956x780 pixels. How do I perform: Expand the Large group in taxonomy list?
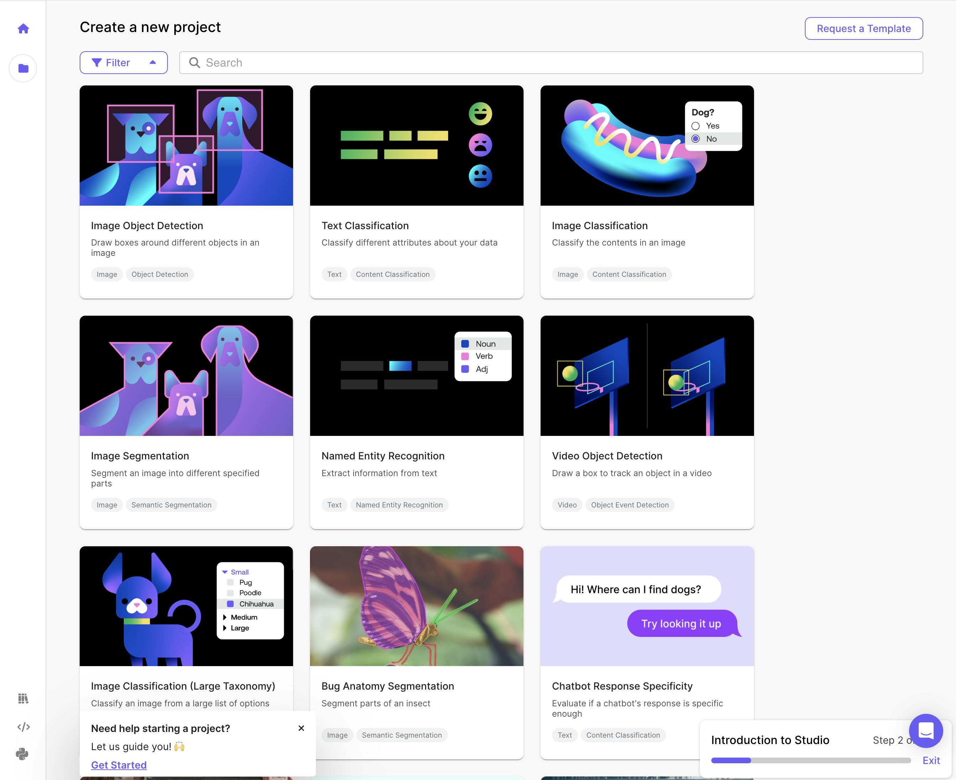(224, 628)
